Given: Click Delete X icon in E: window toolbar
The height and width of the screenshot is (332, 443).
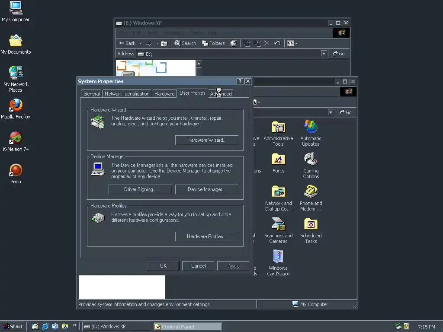Looking at the screenshot, I should tap(267, 43).
